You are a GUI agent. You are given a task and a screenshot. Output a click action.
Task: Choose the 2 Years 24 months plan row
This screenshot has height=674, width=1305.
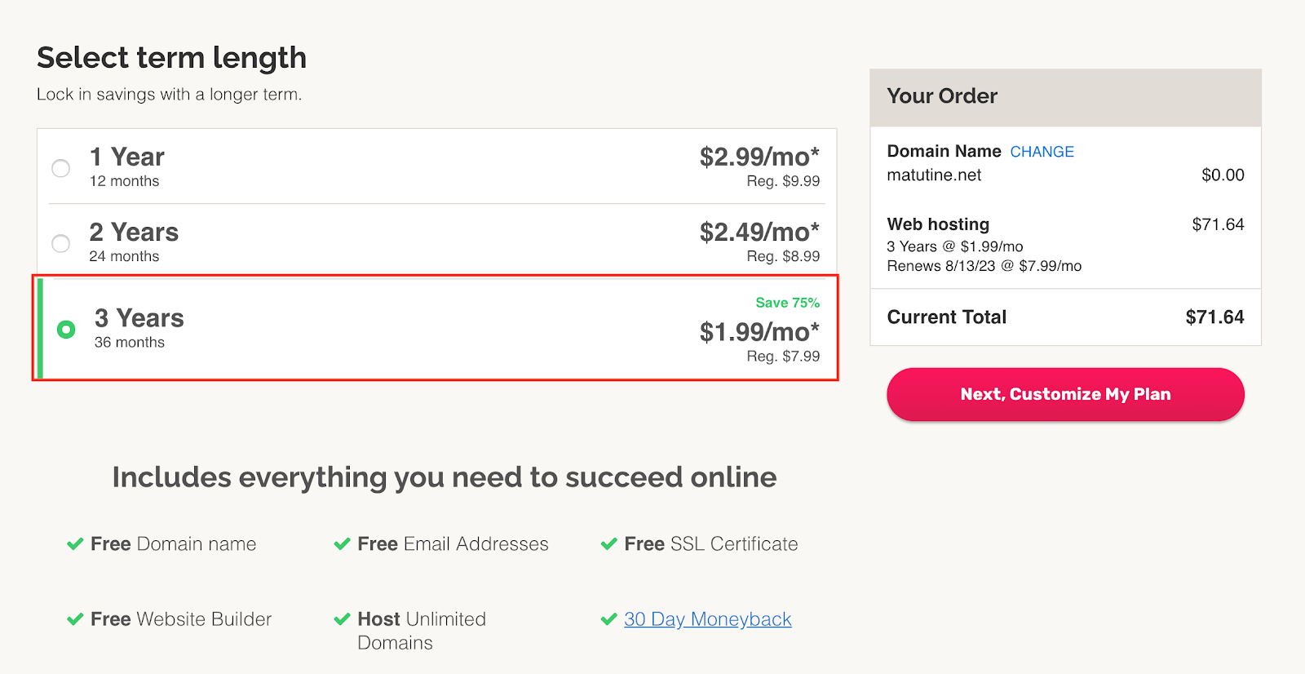click(x=437, y=242)
